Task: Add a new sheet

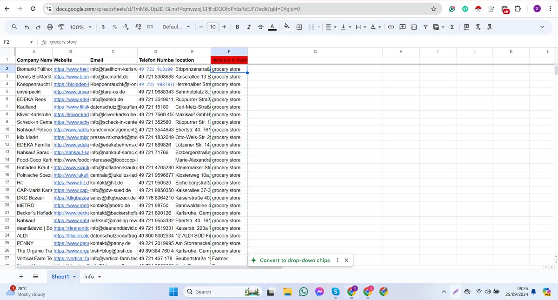Action: tap(22, 276)
